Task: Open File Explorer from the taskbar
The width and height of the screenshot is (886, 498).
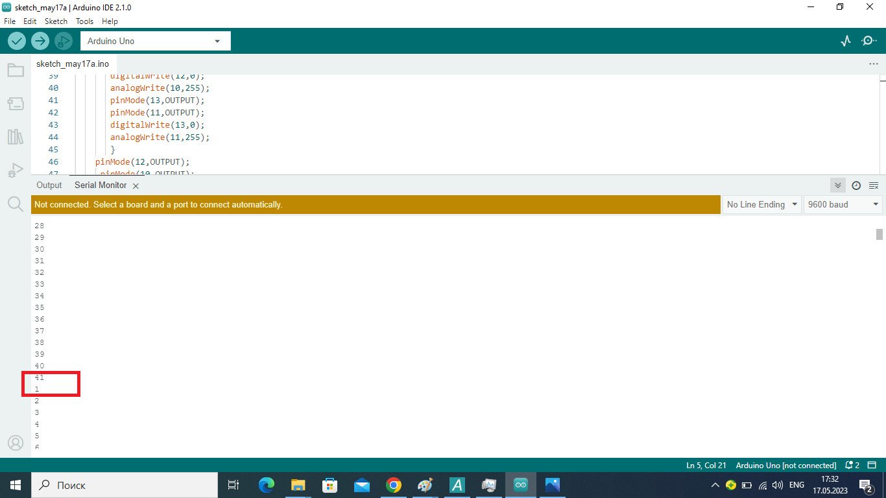Action: pos(298,485)
